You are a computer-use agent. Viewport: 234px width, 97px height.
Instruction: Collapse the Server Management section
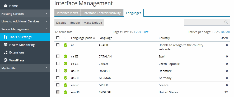point(25,29)
